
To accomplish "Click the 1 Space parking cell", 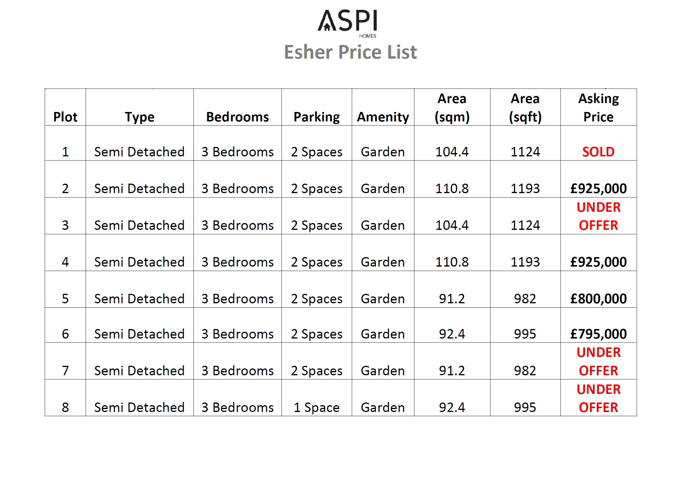I will (x=317, y=408).
